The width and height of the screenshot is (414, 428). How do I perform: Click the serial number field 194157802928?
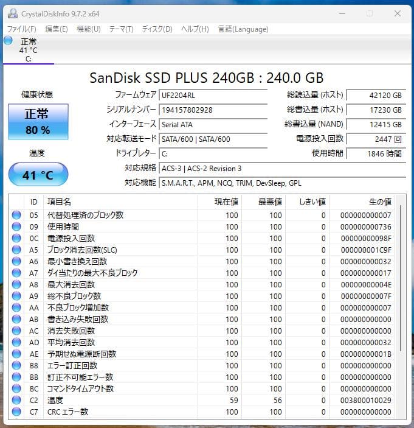click(x=213, y=110)
